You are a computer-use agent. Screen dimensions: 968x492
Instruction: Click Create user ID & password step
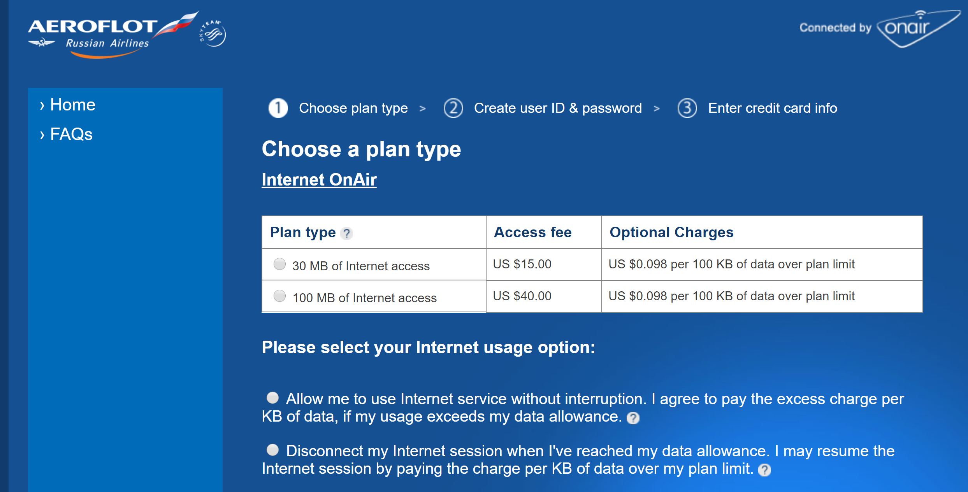(558, 108)
